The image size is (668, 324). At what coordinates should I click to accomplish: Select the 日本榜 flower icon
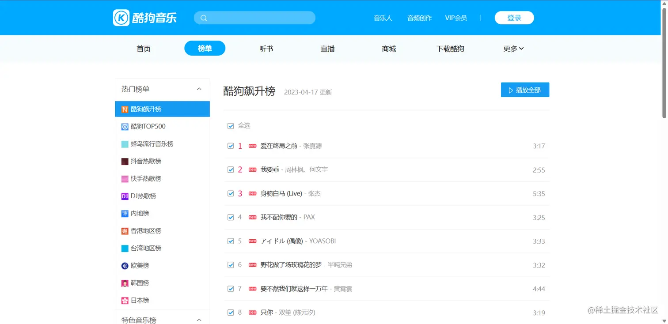[125, 301]
